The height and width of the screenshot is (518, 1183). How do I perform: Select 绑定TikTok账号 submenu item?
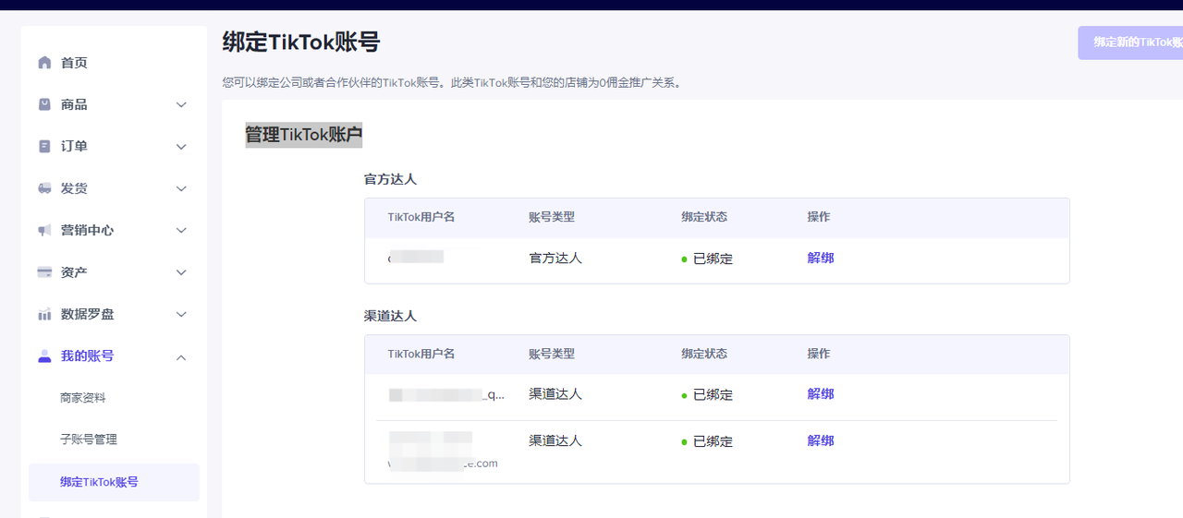pos(114,482)
